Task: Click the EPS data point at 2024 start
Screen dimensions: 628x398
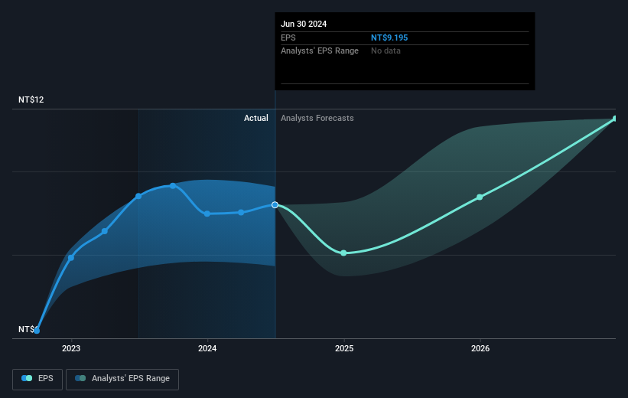Action: [207, 214]
